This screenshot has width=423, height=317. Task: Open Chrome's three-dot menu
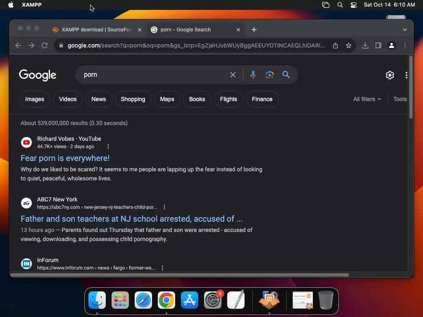coord(405,45)
